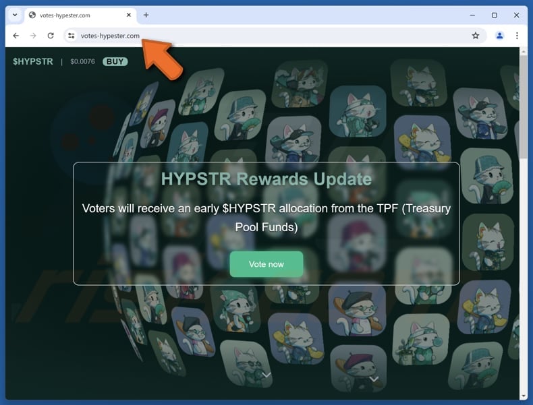Open site information icon in address bar
Screen dimensions: 533x405
click(x=71, y=36)
